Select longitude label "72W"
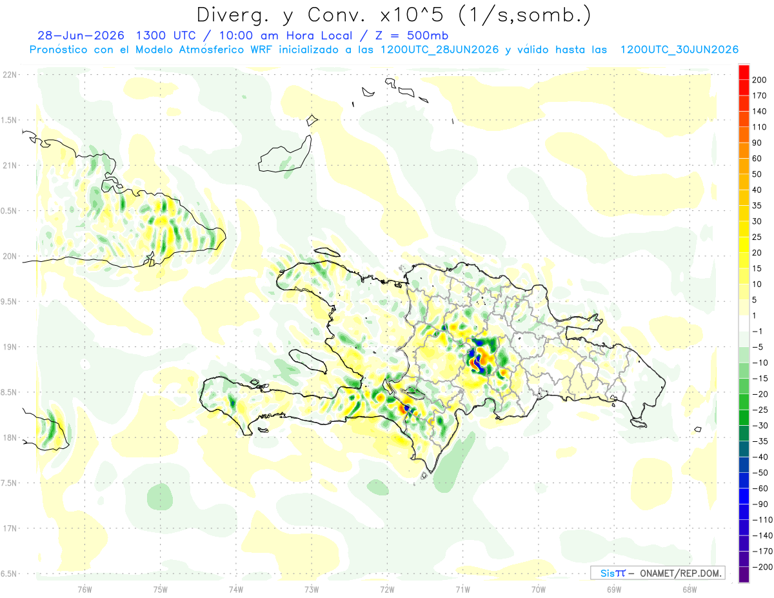Screen dimensions: 774x598 coord(387,589)
